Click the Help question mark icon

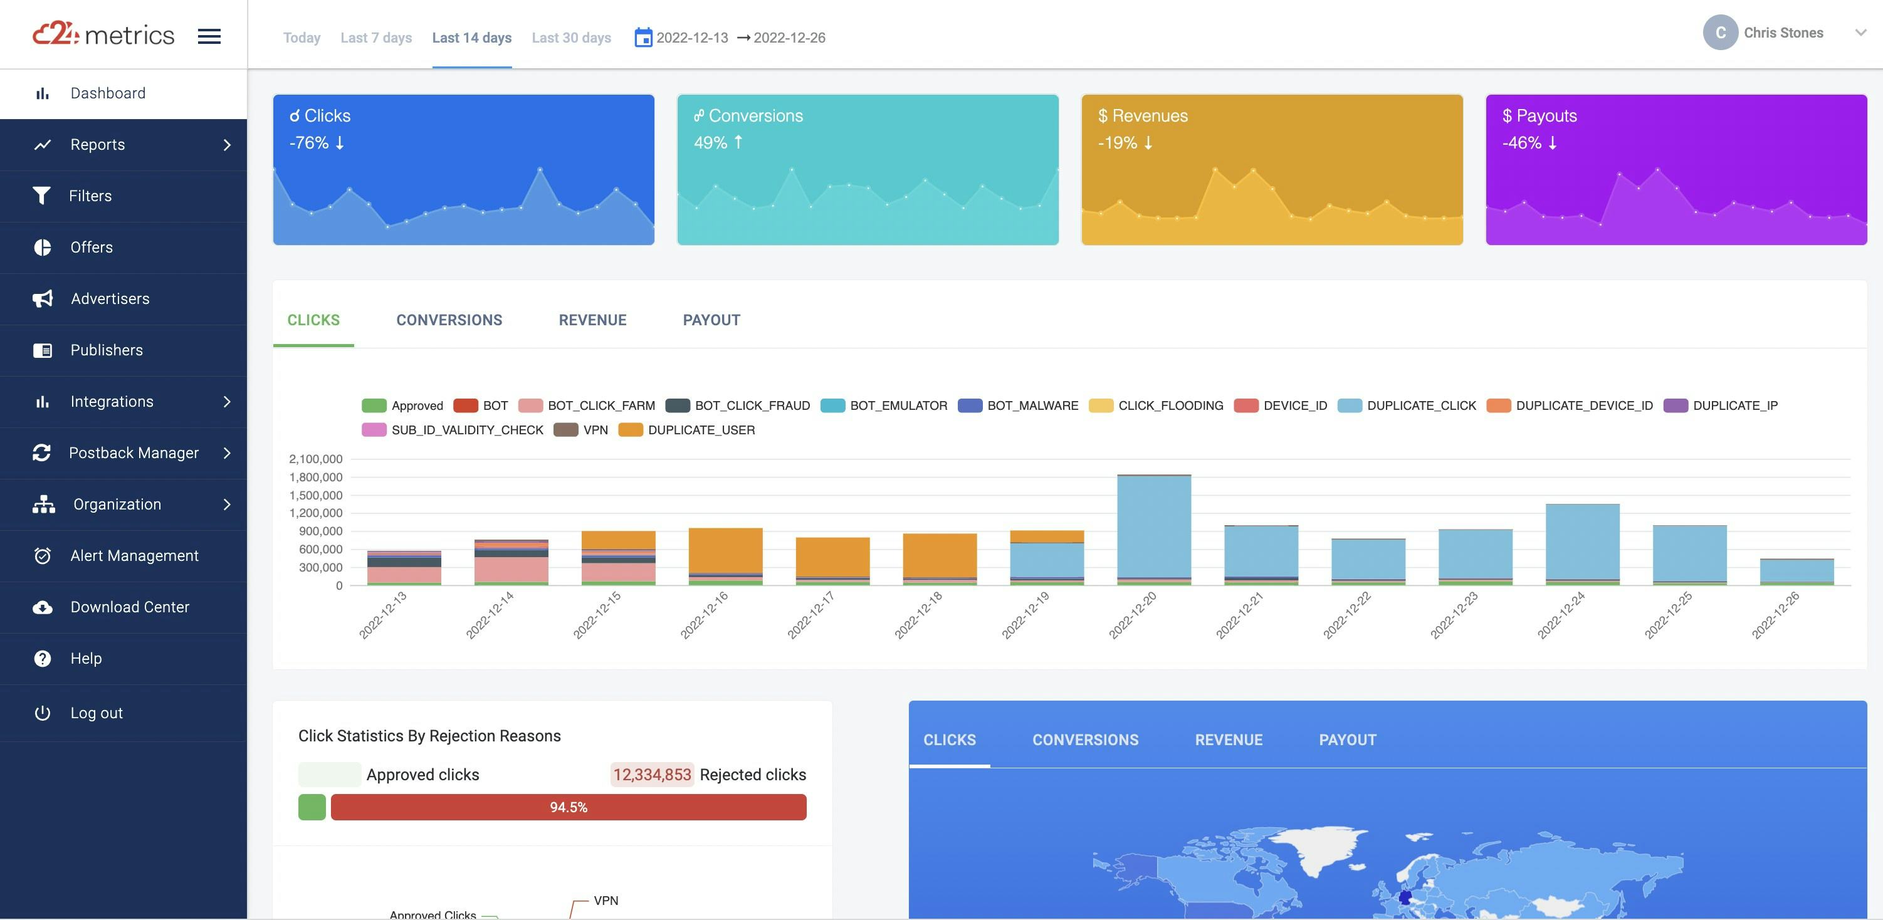pos(43,659)
